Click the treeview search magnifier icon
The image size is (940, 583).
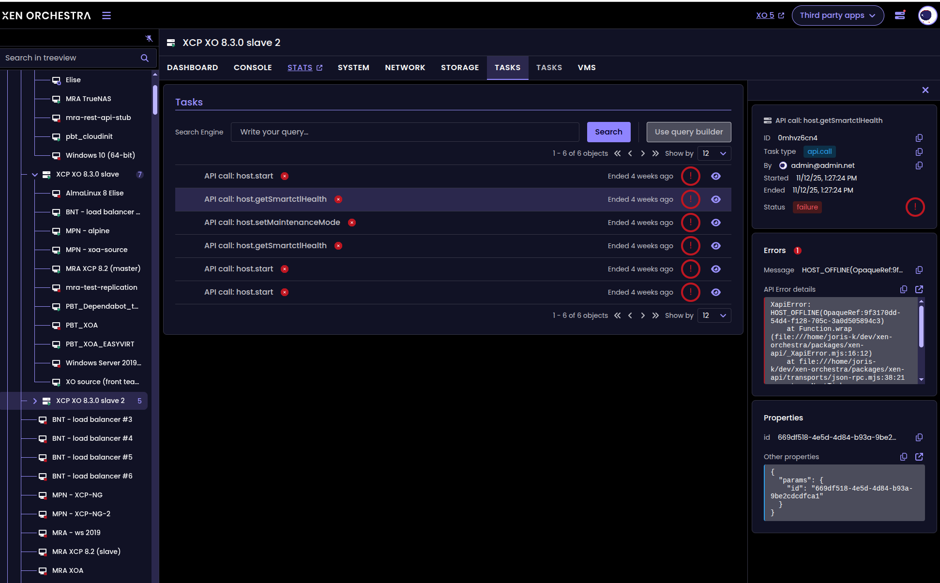(x=144, y=58)
